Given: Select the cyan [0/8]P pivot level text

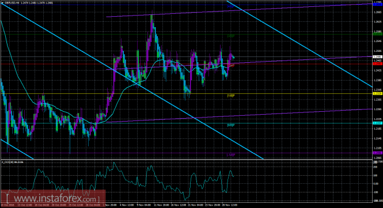Looking at the screenshot, I should pos(231,125).
